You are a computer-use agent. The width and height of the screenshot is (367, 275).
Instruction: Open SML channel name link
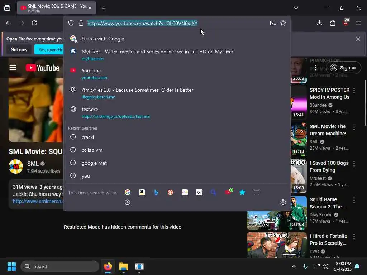(x=33, y=164)
